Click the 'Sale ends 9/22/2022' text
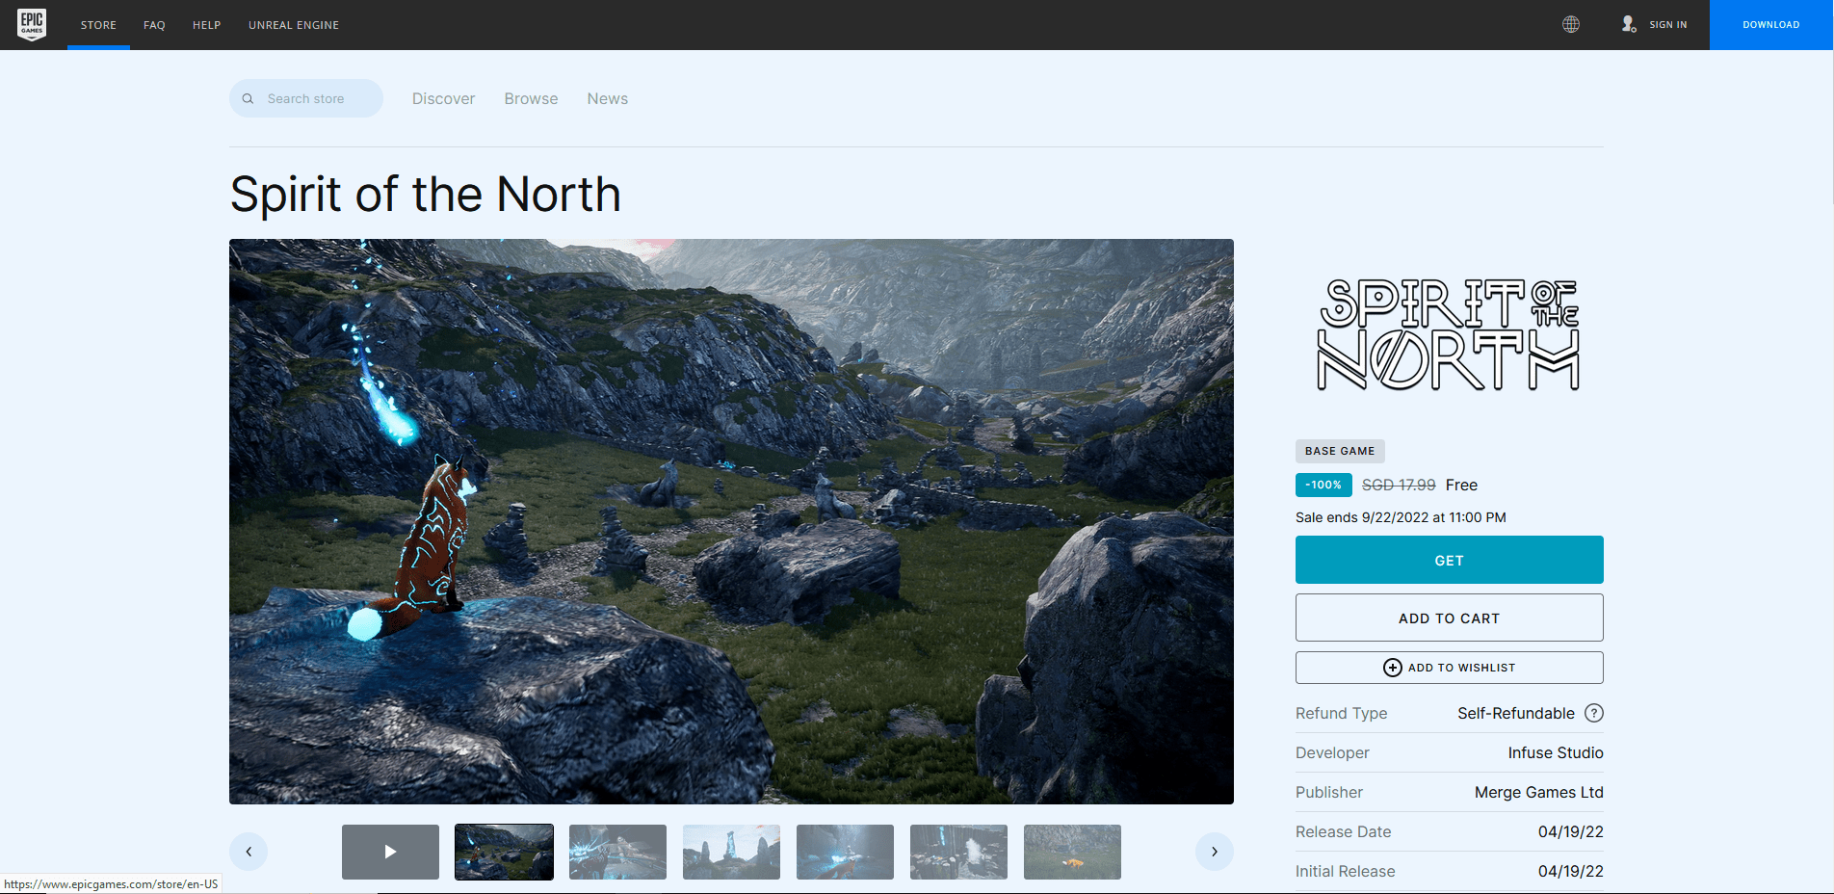Screen dimensions: 1834x894 (1401, 517)
